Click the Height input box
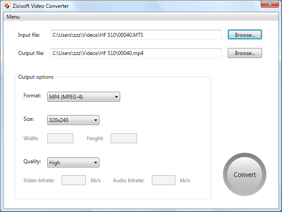The image size is (282, 212). coord(124,138)
